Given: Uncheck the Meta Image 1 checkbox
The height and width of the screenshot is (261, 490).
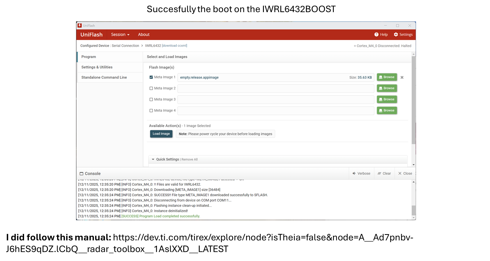Looking at the screenshot, I should 151,77.
